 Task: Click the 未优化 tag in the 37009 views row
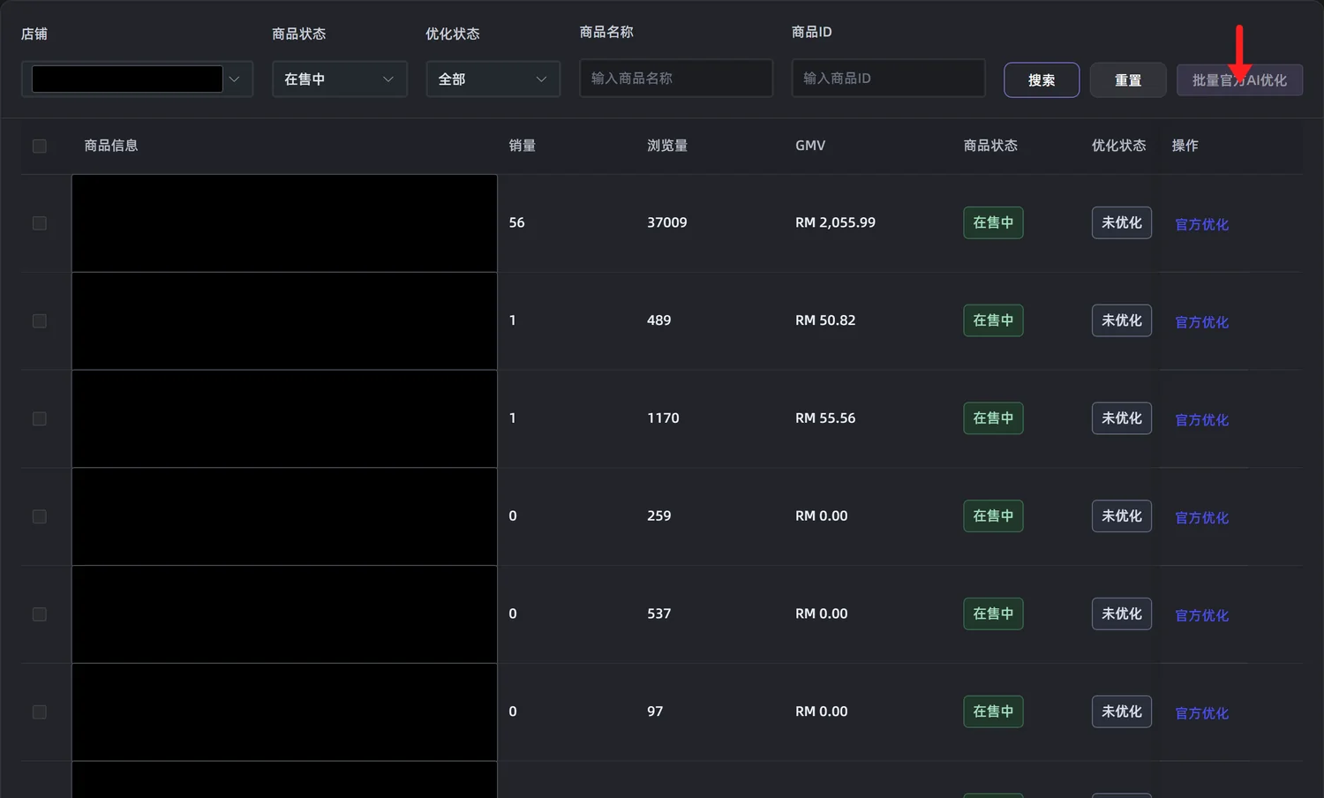1122,222
